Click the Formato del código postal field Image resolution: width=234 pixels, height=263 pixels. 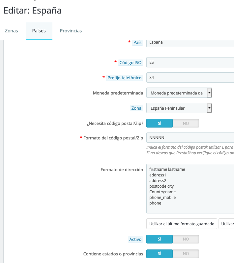190,138
